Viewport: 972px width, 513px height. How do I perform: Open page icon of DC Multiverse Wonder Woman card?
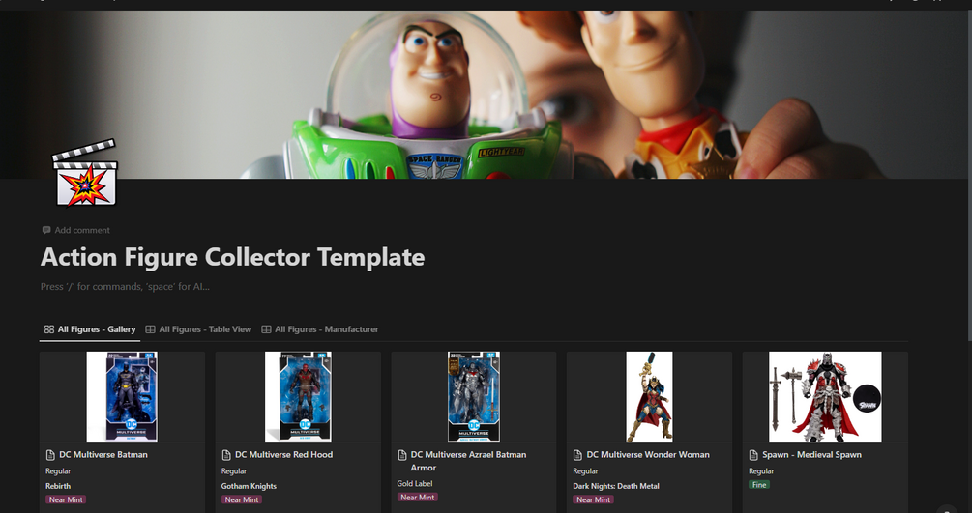pos(577,455)
